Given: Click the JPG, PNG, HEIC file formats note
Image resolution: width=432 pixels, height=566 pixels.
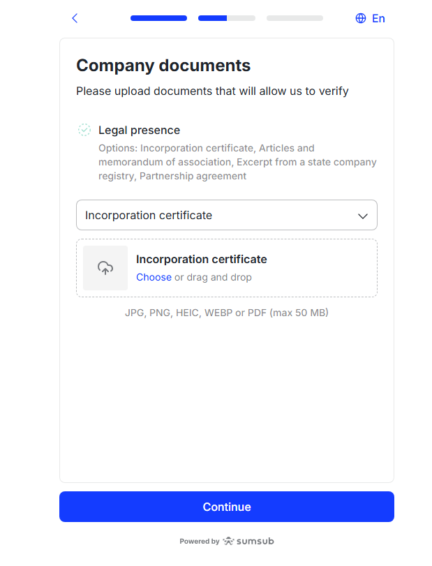Looking at the screenshot, I should coord(226,313).
